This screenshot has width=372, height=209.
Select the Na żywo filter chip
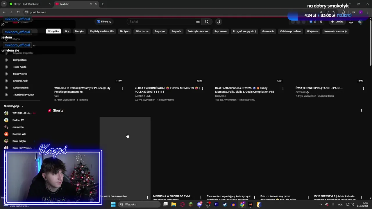point(125,31)
